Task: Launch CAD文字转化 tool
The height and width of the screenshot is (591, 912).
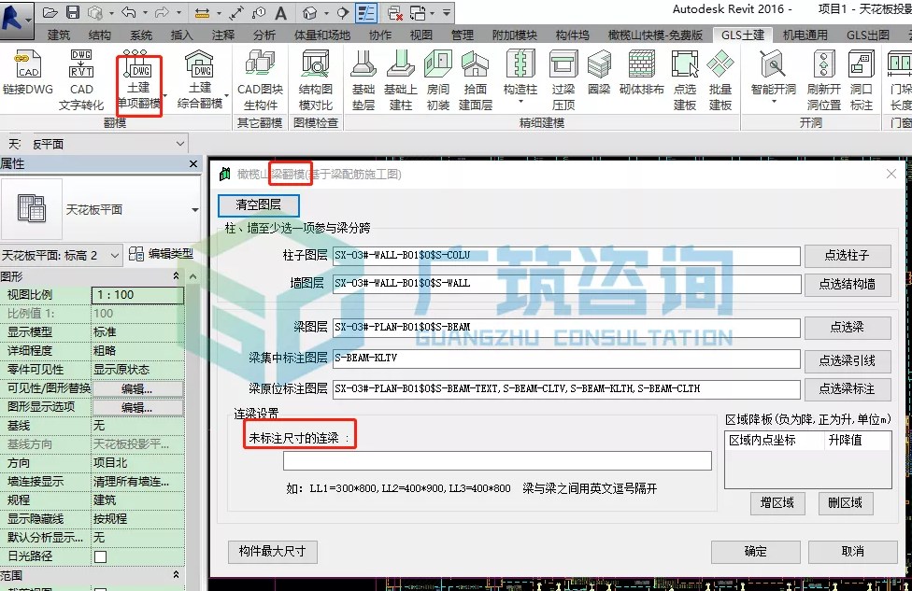Action: point(81,80)
